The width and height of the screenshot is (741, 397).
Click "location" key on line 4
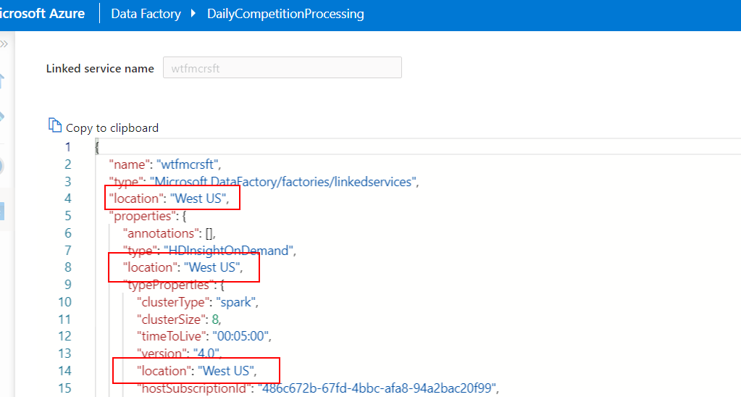click(x=135, y=198)
